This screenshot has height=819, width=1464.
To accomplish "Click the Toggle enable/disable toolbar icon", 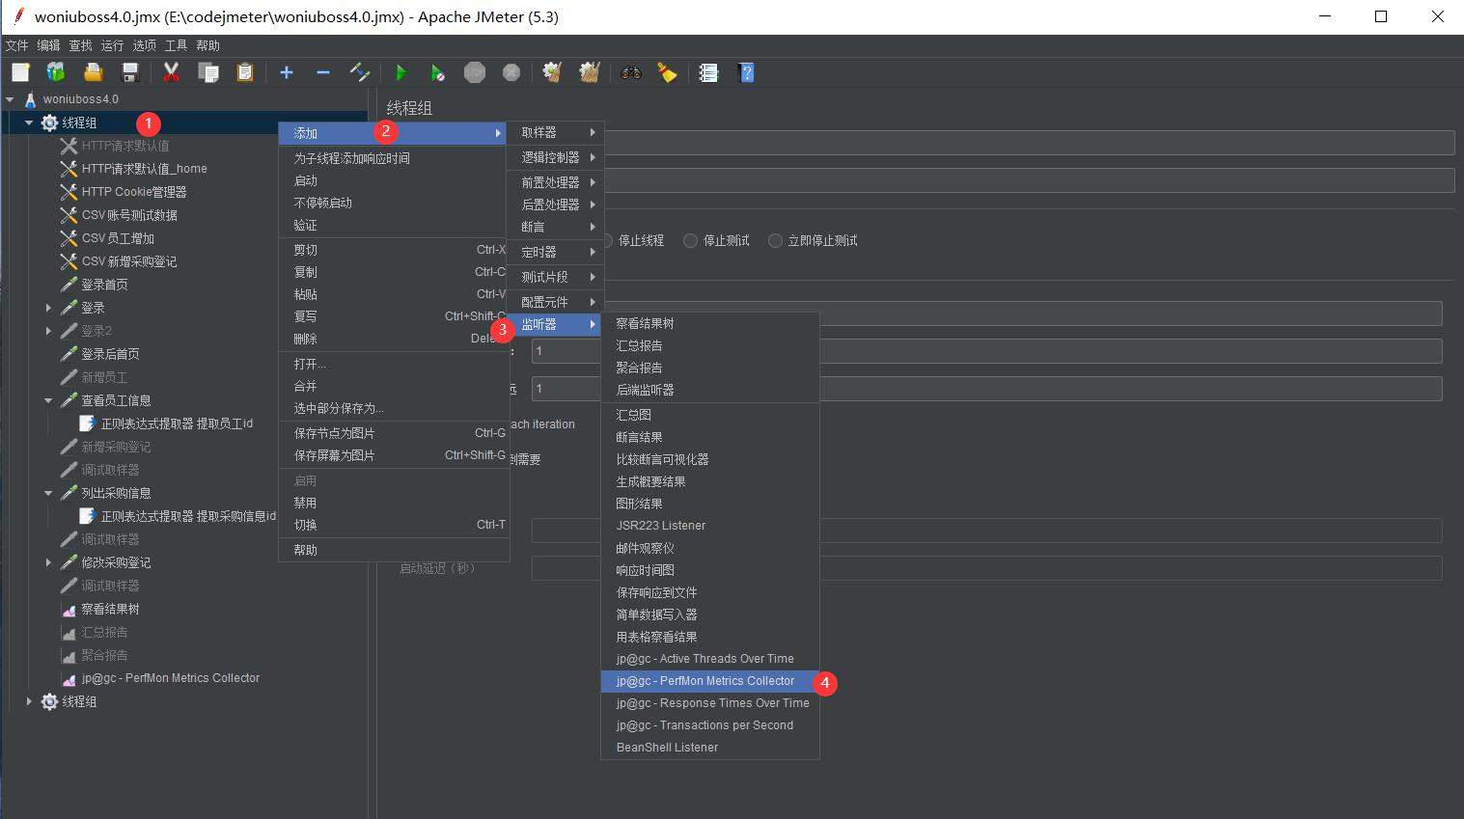I will pos(359,72).
